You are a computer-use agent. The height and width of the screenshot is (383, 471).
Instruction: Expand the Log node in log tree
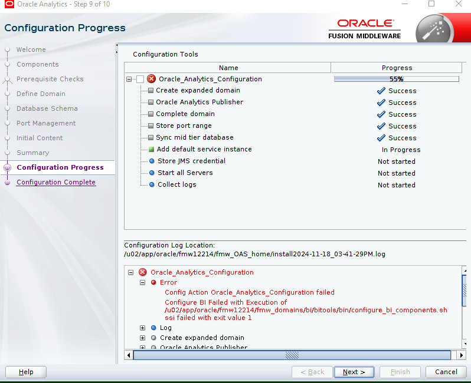143,328
